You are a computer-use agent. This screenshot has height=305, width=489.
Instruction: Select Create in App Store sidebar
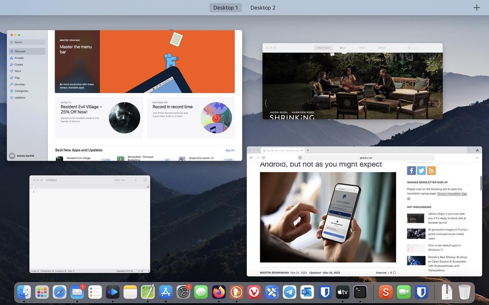[27, 65]
